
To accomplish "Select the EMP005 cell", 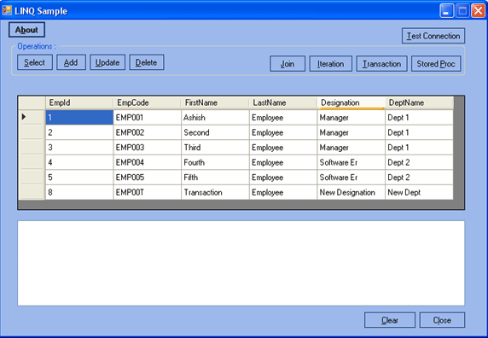I will (148, 177).
